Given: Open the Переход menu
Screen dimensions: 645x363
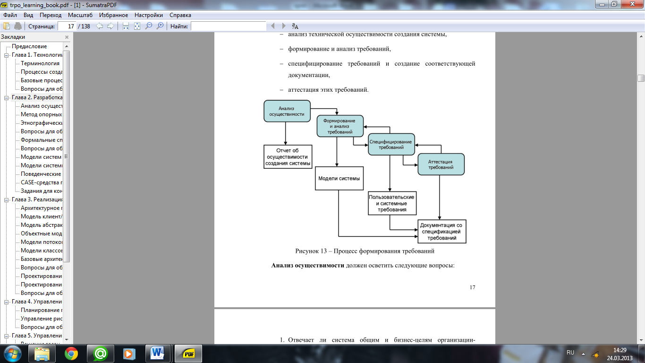Looking at the screenshot, I should [x=51, y=15].
